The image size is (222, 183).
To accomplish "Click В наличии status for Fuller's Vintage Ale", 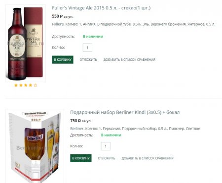I will click(93, 37).
